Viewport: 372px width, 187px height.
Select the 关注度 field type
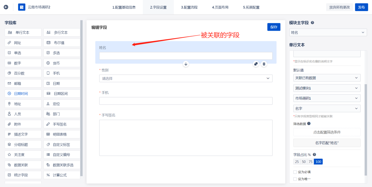pyautogui.click(x=23, y=155)
